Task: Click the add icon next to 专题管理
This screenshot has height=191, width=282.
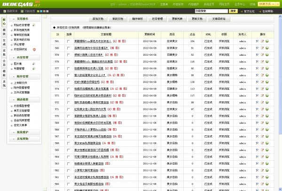Action: [34, 69]
